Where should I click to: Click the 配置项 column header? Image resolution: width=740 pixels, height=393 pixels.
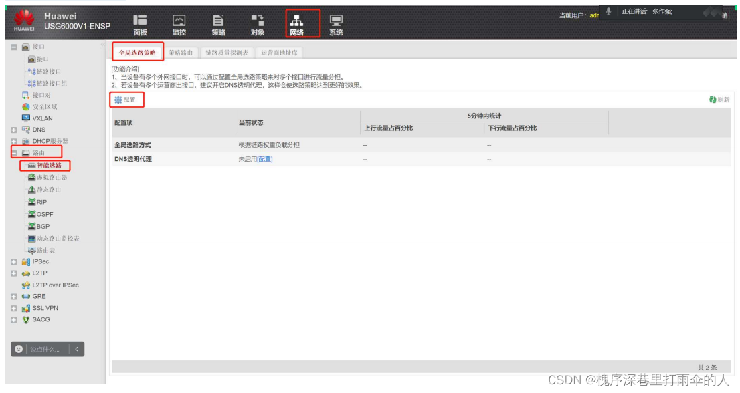click(124, 122)
